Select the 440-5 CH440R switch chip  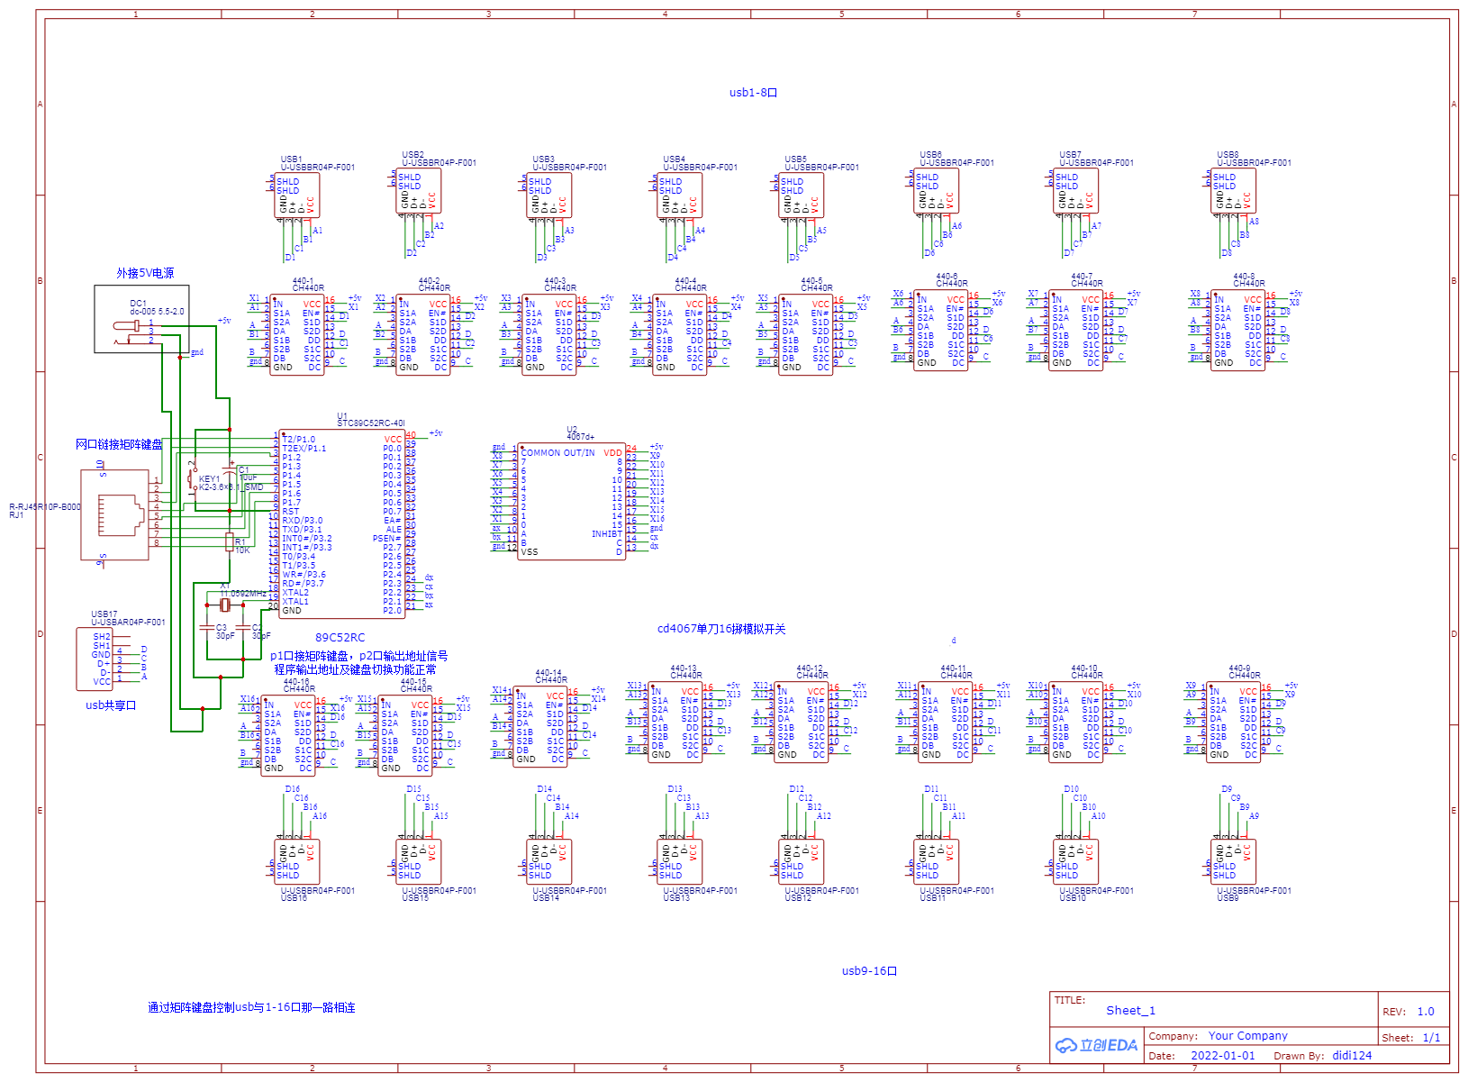[x=806, y=334]
